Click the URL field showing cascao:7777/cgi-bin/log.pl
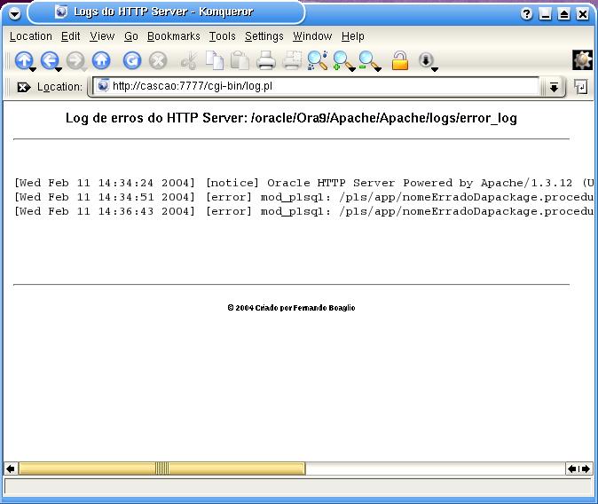598x504 pixels. pos(317,86)
